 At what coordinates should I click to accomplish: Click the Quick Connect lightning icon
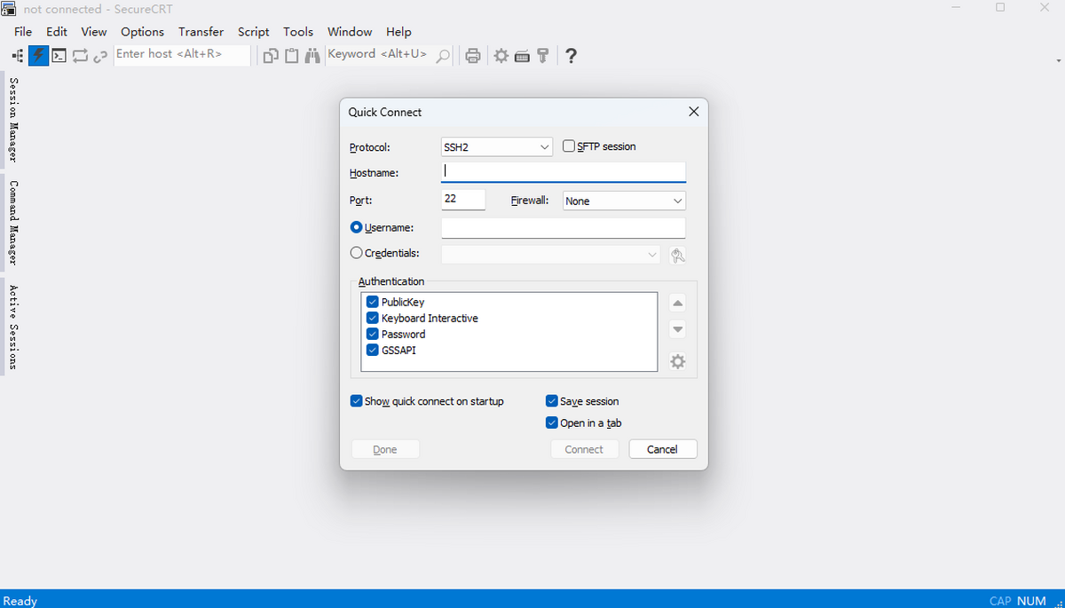pos(38,55)
